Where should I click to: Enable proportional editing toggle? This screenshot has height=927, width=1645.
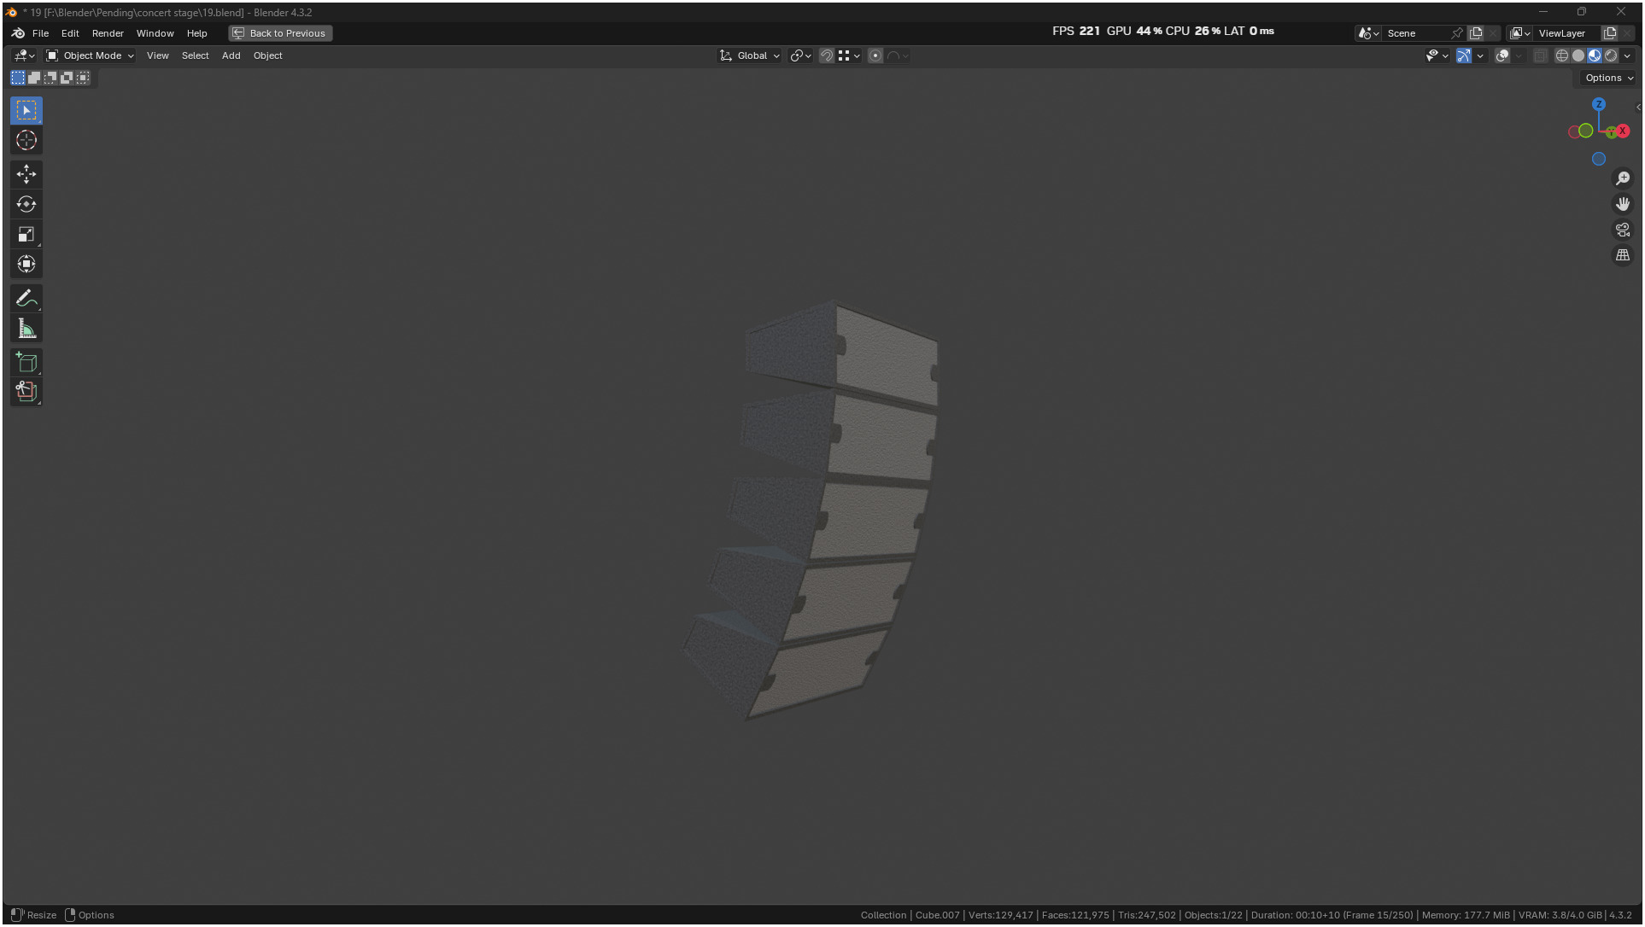(875, 55)
